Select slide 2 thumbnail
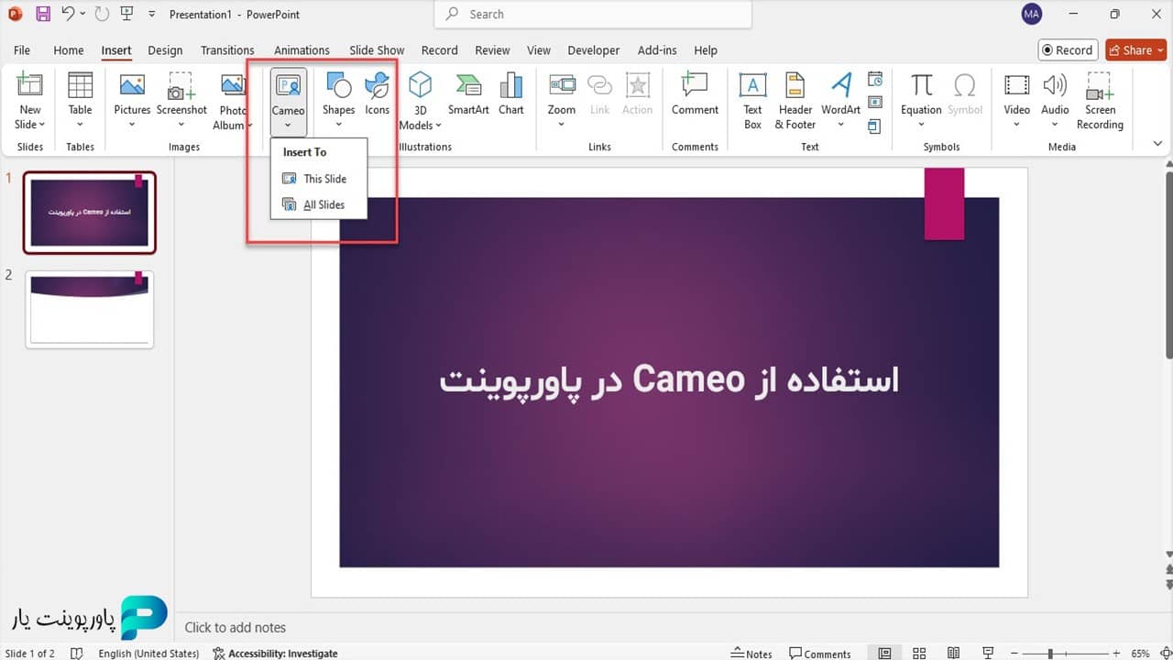Viewport: 1173px width, 660px height. click(x=90, y=309)
